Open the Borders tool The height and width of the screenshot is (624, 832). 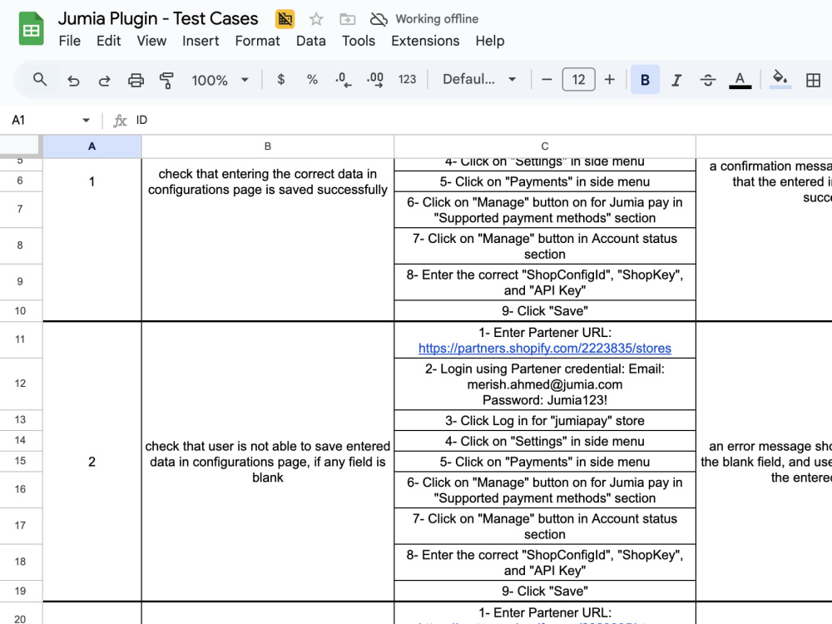813,80
